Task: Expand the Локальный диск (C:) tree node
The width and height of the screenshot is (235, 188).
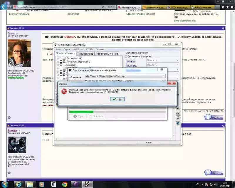Action: [58, 62]
